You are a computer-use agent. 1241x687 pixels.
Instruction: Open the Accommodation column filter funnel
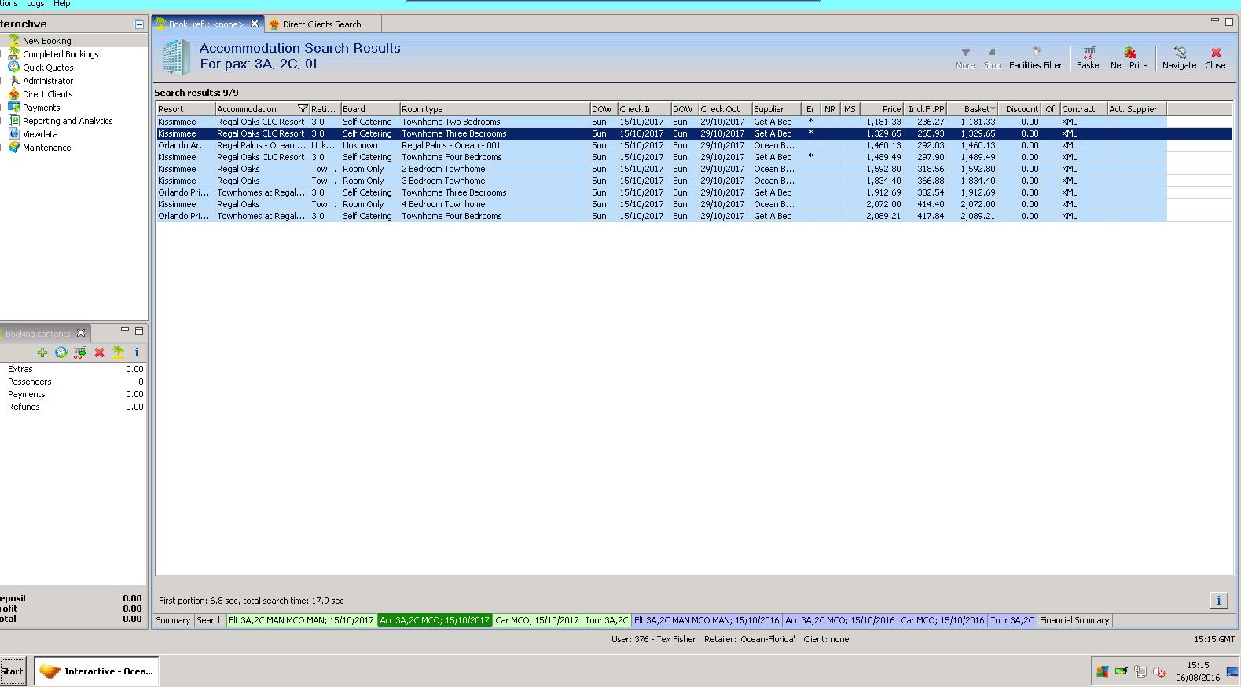click(x=303, y=109)
